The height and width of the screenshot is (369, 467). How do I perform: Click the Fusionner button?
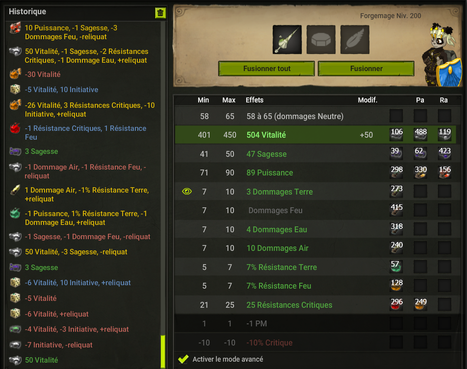366,69
